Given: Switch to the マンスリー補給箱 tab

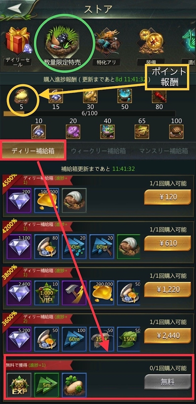Looking at the screenshot, I should 164,151.
